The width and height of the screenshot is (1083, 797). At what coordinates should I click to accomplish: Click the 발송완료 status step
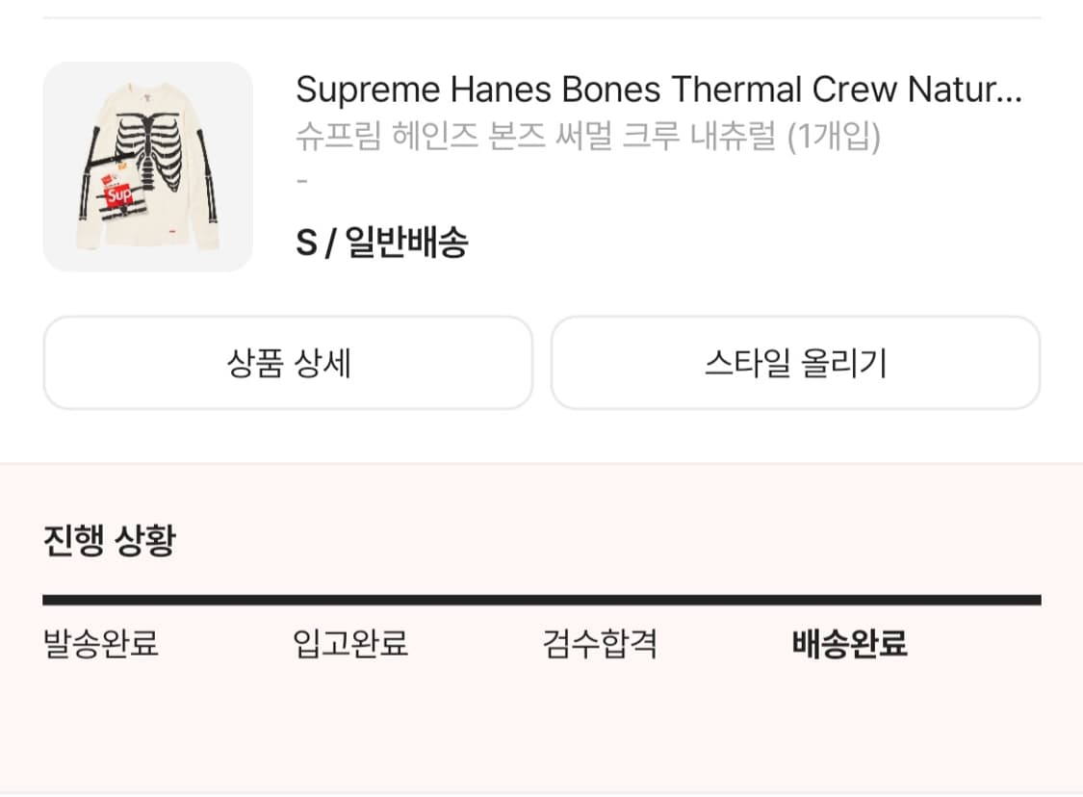[x=101, y=645]
